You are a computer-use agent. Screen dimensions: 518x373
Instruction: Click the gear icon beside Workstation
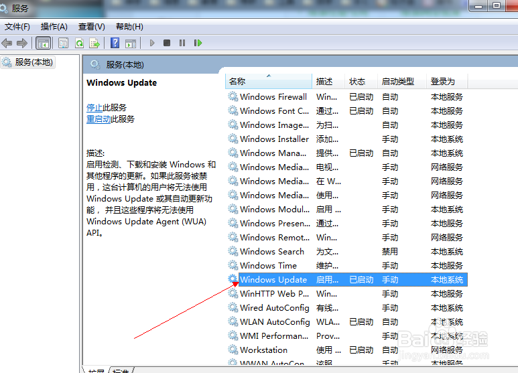[x=233, y=350]
